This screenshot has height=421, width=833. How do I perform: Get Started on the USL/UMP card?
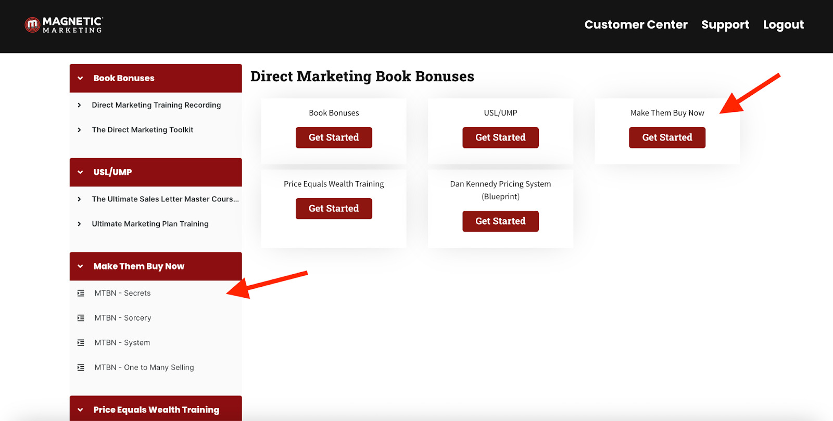point(500,138)
